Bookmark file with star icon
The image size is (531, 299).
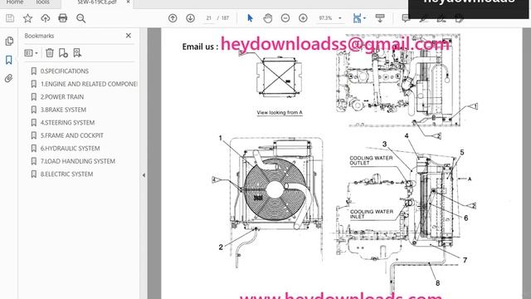pos(27,18)
